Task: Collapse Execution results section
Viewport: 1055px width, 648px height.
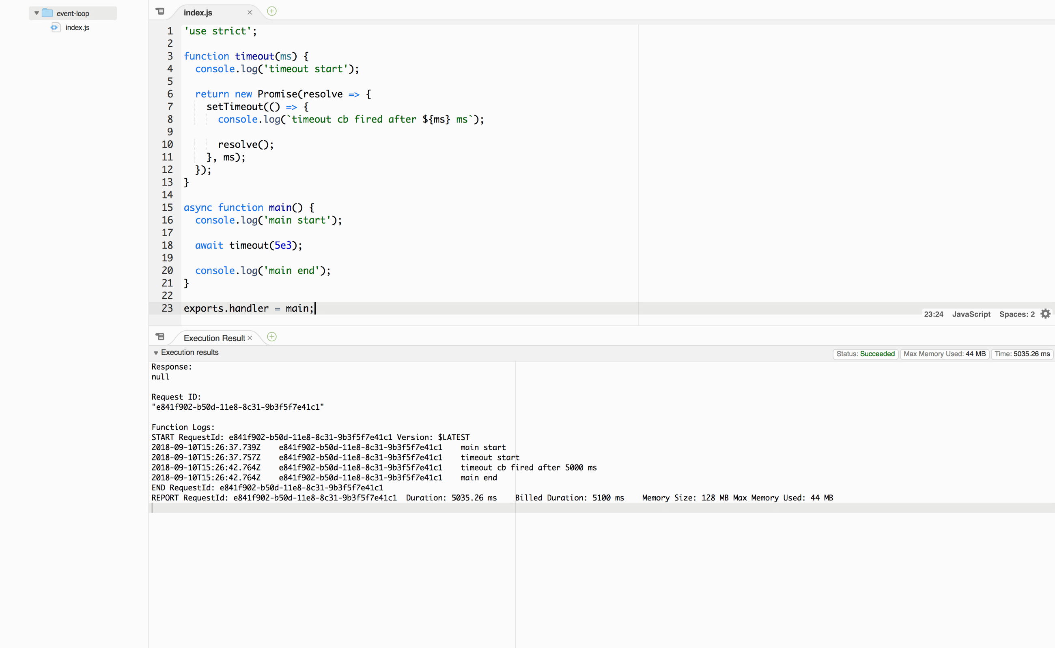Action: (156, 353)
